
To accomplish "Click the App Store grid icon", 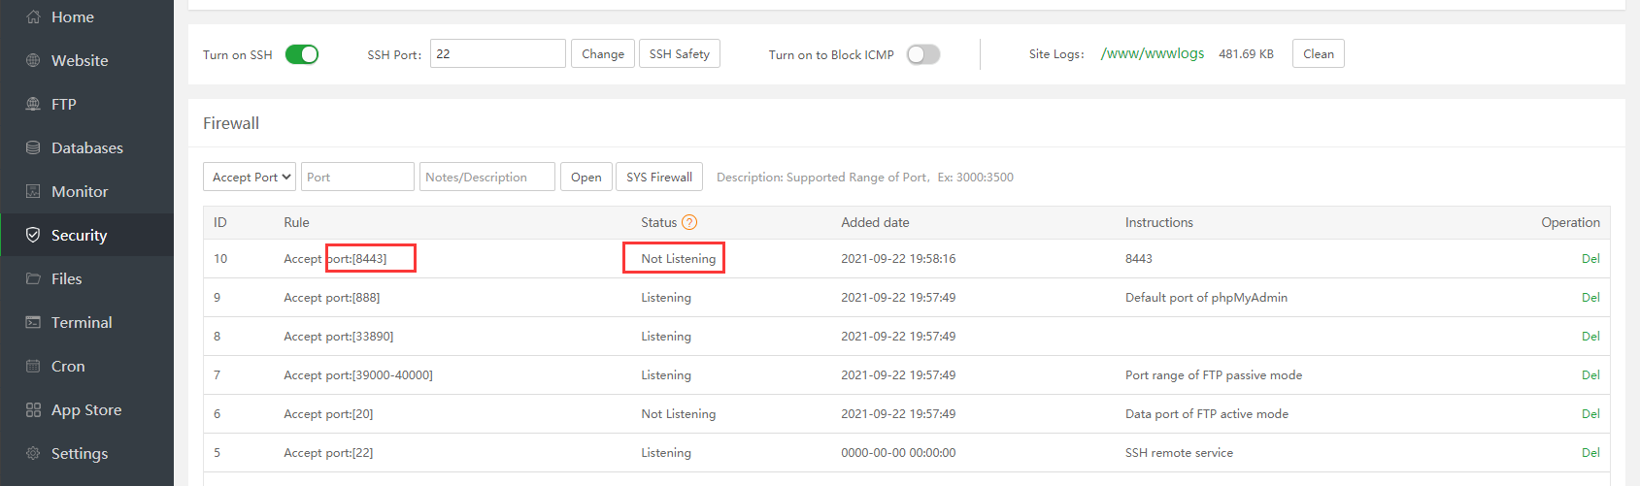I will tap(33, 409).
